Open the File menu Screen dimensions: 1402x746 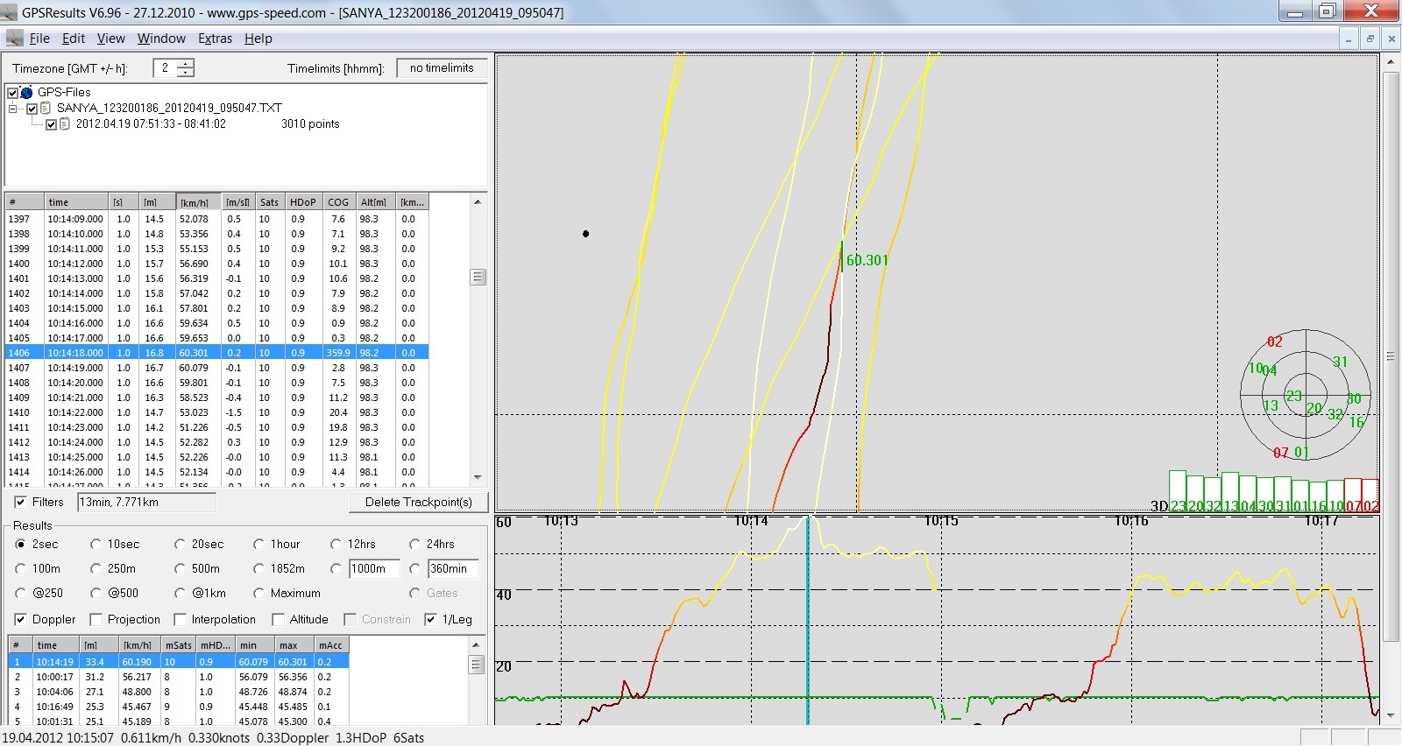39,39
